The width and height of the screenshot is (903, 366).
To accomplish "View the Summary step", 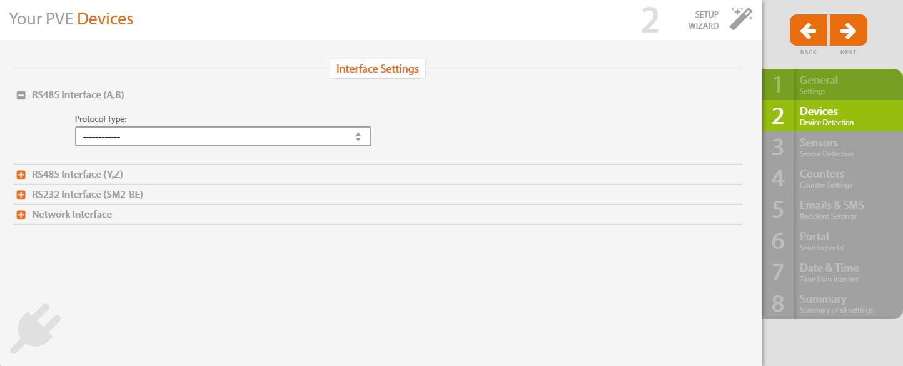I will 831,303.
